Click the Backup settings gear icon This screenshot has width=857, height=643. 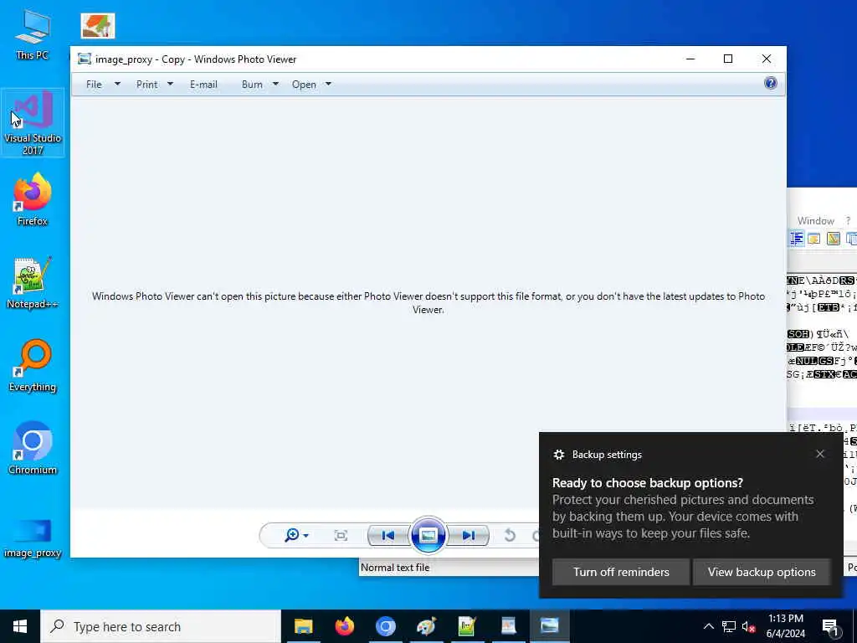tap(558, 455)
